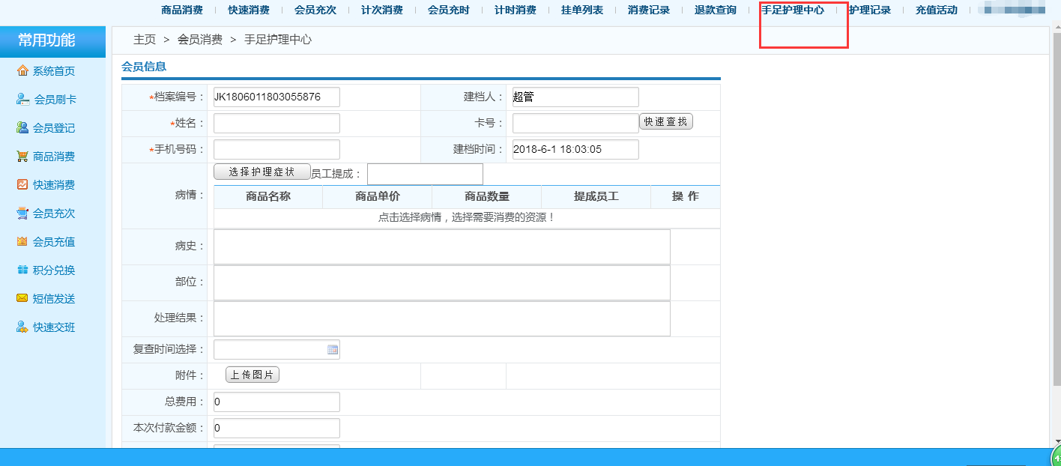The width and height of the screenshot is (1061, 466).
Task: Open the 会员登记 member registration icon
Action: (48, 127)
